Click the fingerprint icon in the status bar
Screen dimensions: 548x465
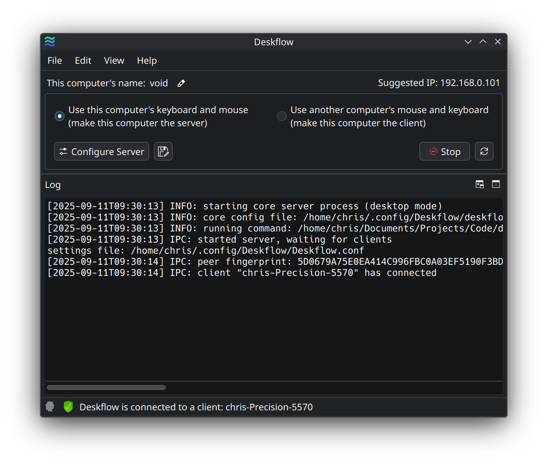pyautogui.click(x=50, y=407)
